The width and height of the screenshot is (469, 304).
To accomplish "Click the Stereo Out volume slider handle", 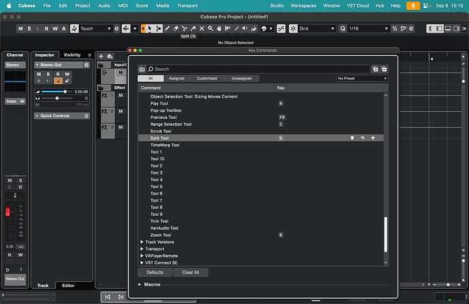I will pyautogui.click(x=65, y=92).
